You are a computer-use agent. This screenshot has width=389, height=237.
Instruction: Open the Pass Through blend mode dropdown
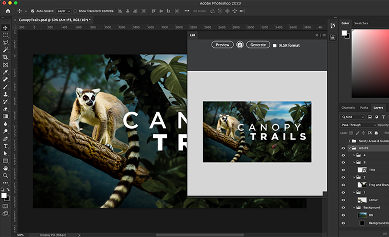(x=358, y=125)
